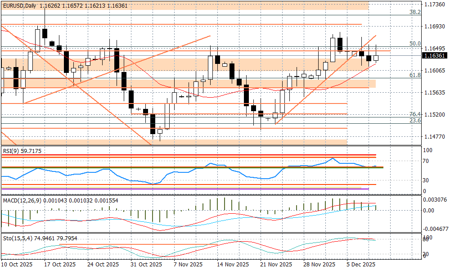Image resolution: width=450 pixels, height=270 pixels.
Task: Click the MACD(12,26,9) indicator label
Action: click(x=22, y=200)
